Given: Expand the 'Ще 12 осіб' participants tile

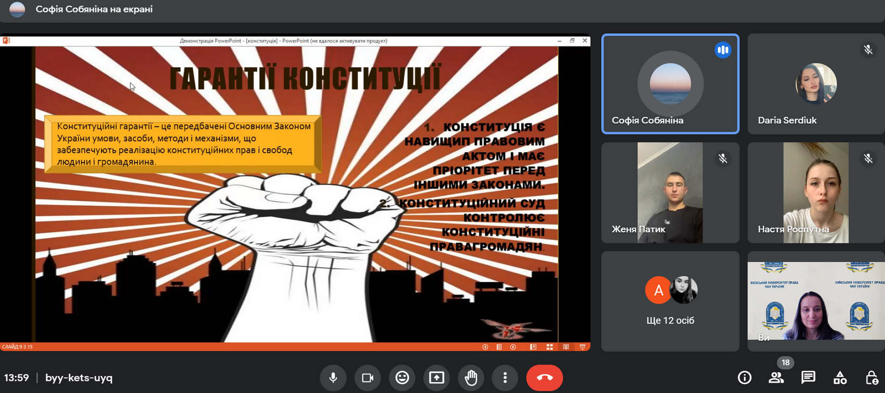Looking at the screenshot, I should (x=670, y=302).
